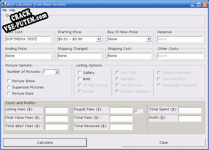Viewport: 209px width, 150px height.
Task: Click the Total Received ($) field
Action: tap(121, 127)
